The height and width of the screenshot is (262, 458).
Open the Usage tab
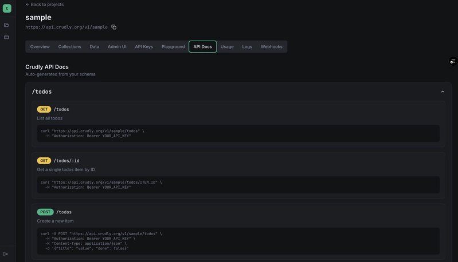point(227,47)
